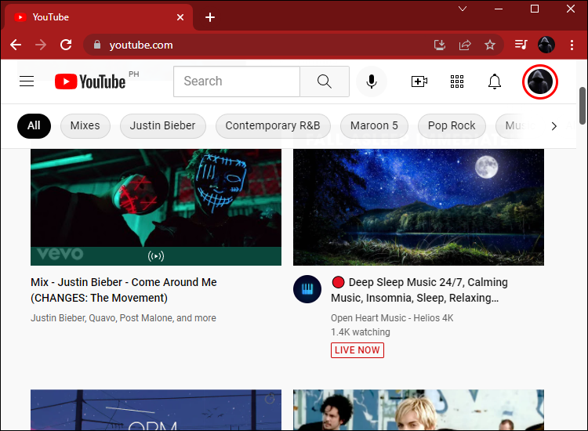
Task: Open the YouTube account avatar menu
Action: coord(540,81)
